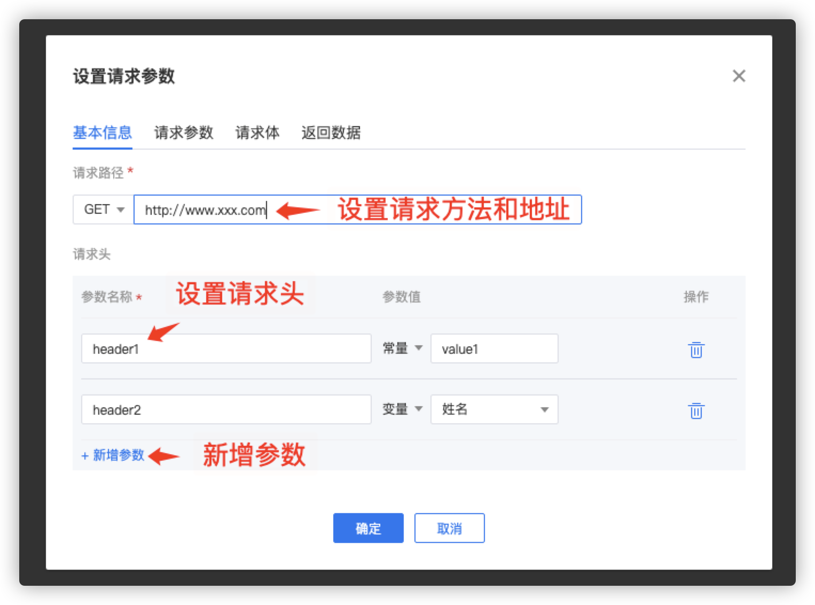Focus the header2 parameter name field
Viewport: 815px width, 605px height.
coord(226,410)
